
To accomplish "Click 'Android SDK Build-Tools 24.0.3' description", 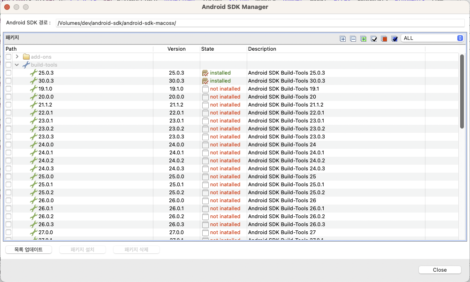I will (x=287, y=168).
